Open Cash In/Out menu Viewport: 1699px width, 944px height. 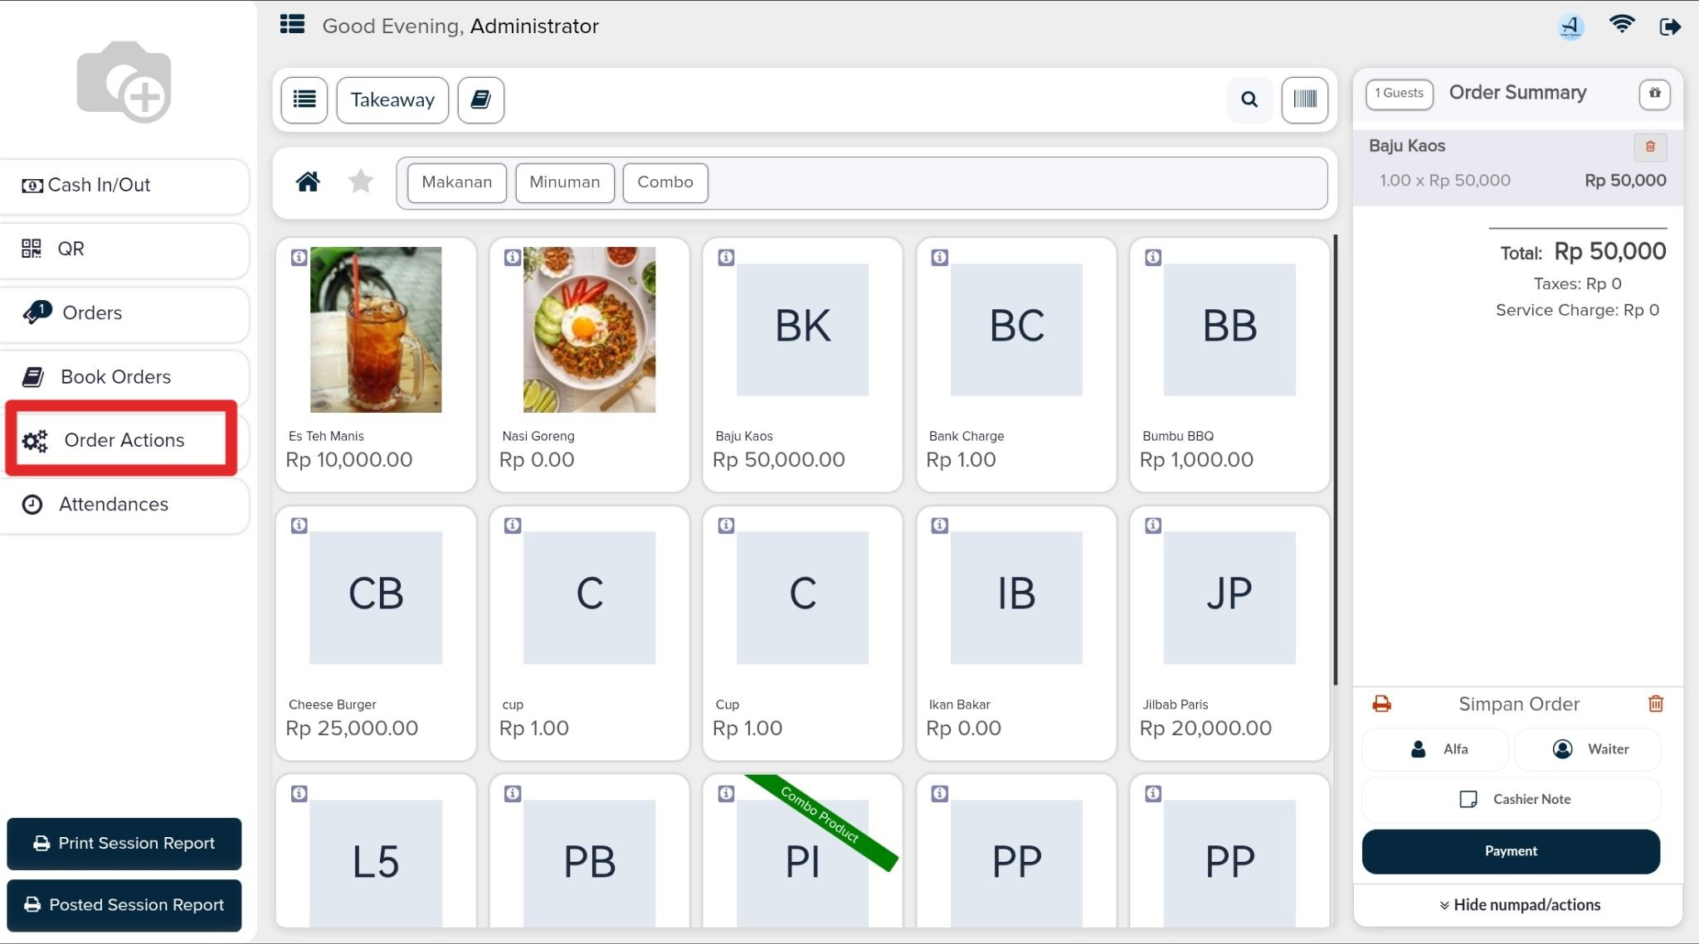[x=124, y=186]
